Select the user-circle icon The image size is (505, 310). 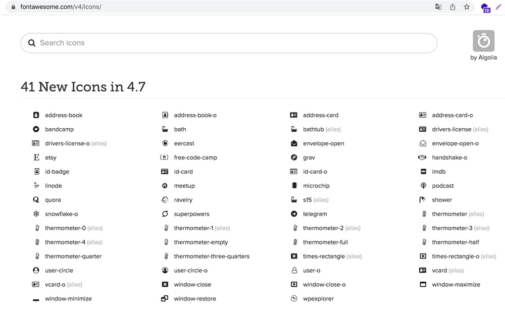[x=36, y=271]
